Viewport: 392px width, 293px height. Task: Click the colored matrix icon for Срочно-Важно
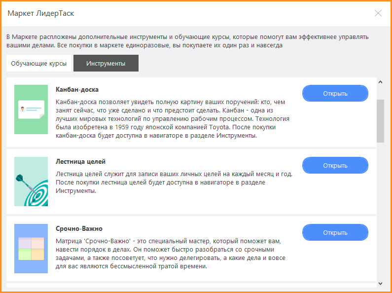click(31, 249)
